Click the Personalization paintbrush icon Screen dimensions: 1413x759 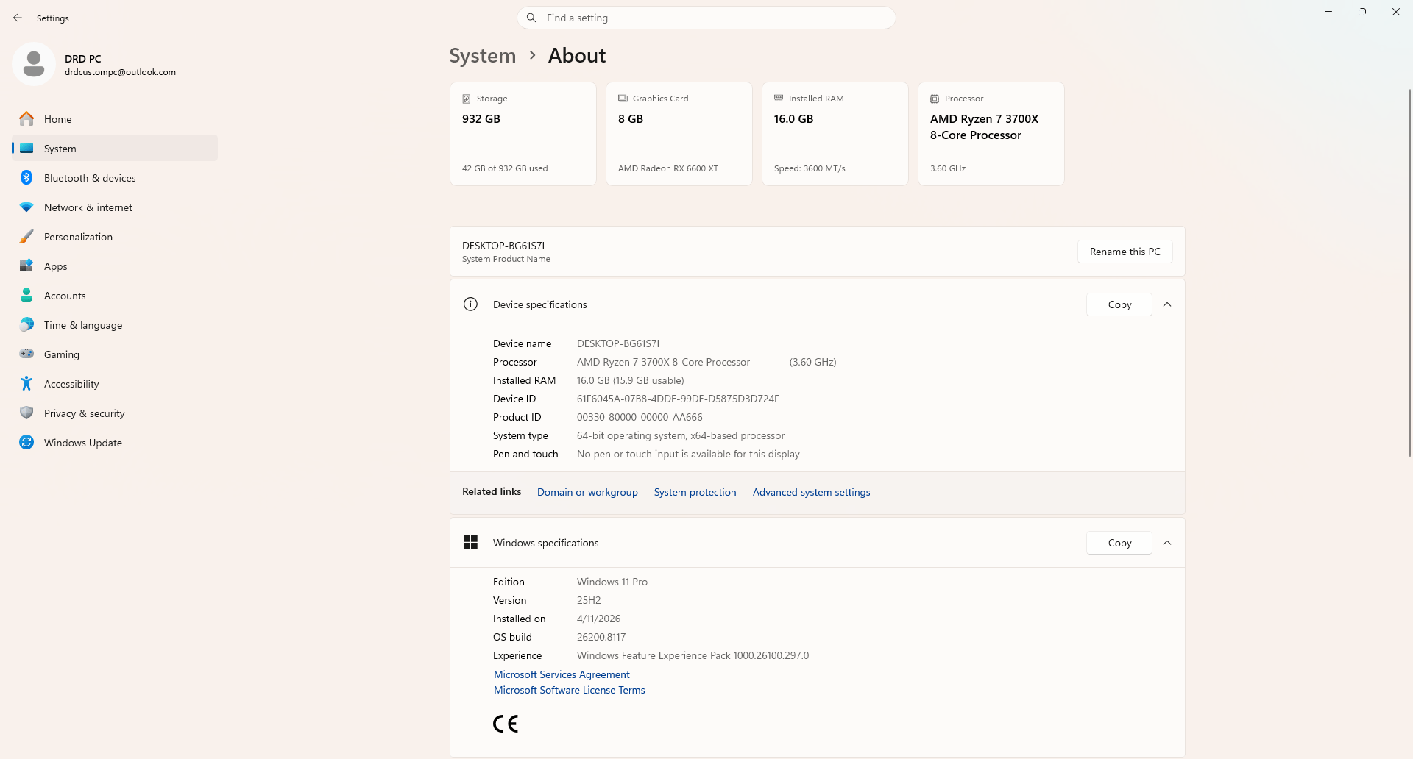(26, 236)
